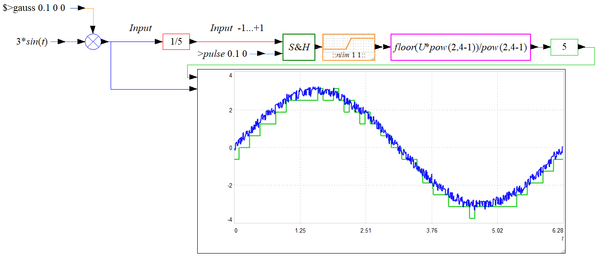Viewport: 611px width, 261px height.
Task: Click the Input signal label
Action: point(140,28)
